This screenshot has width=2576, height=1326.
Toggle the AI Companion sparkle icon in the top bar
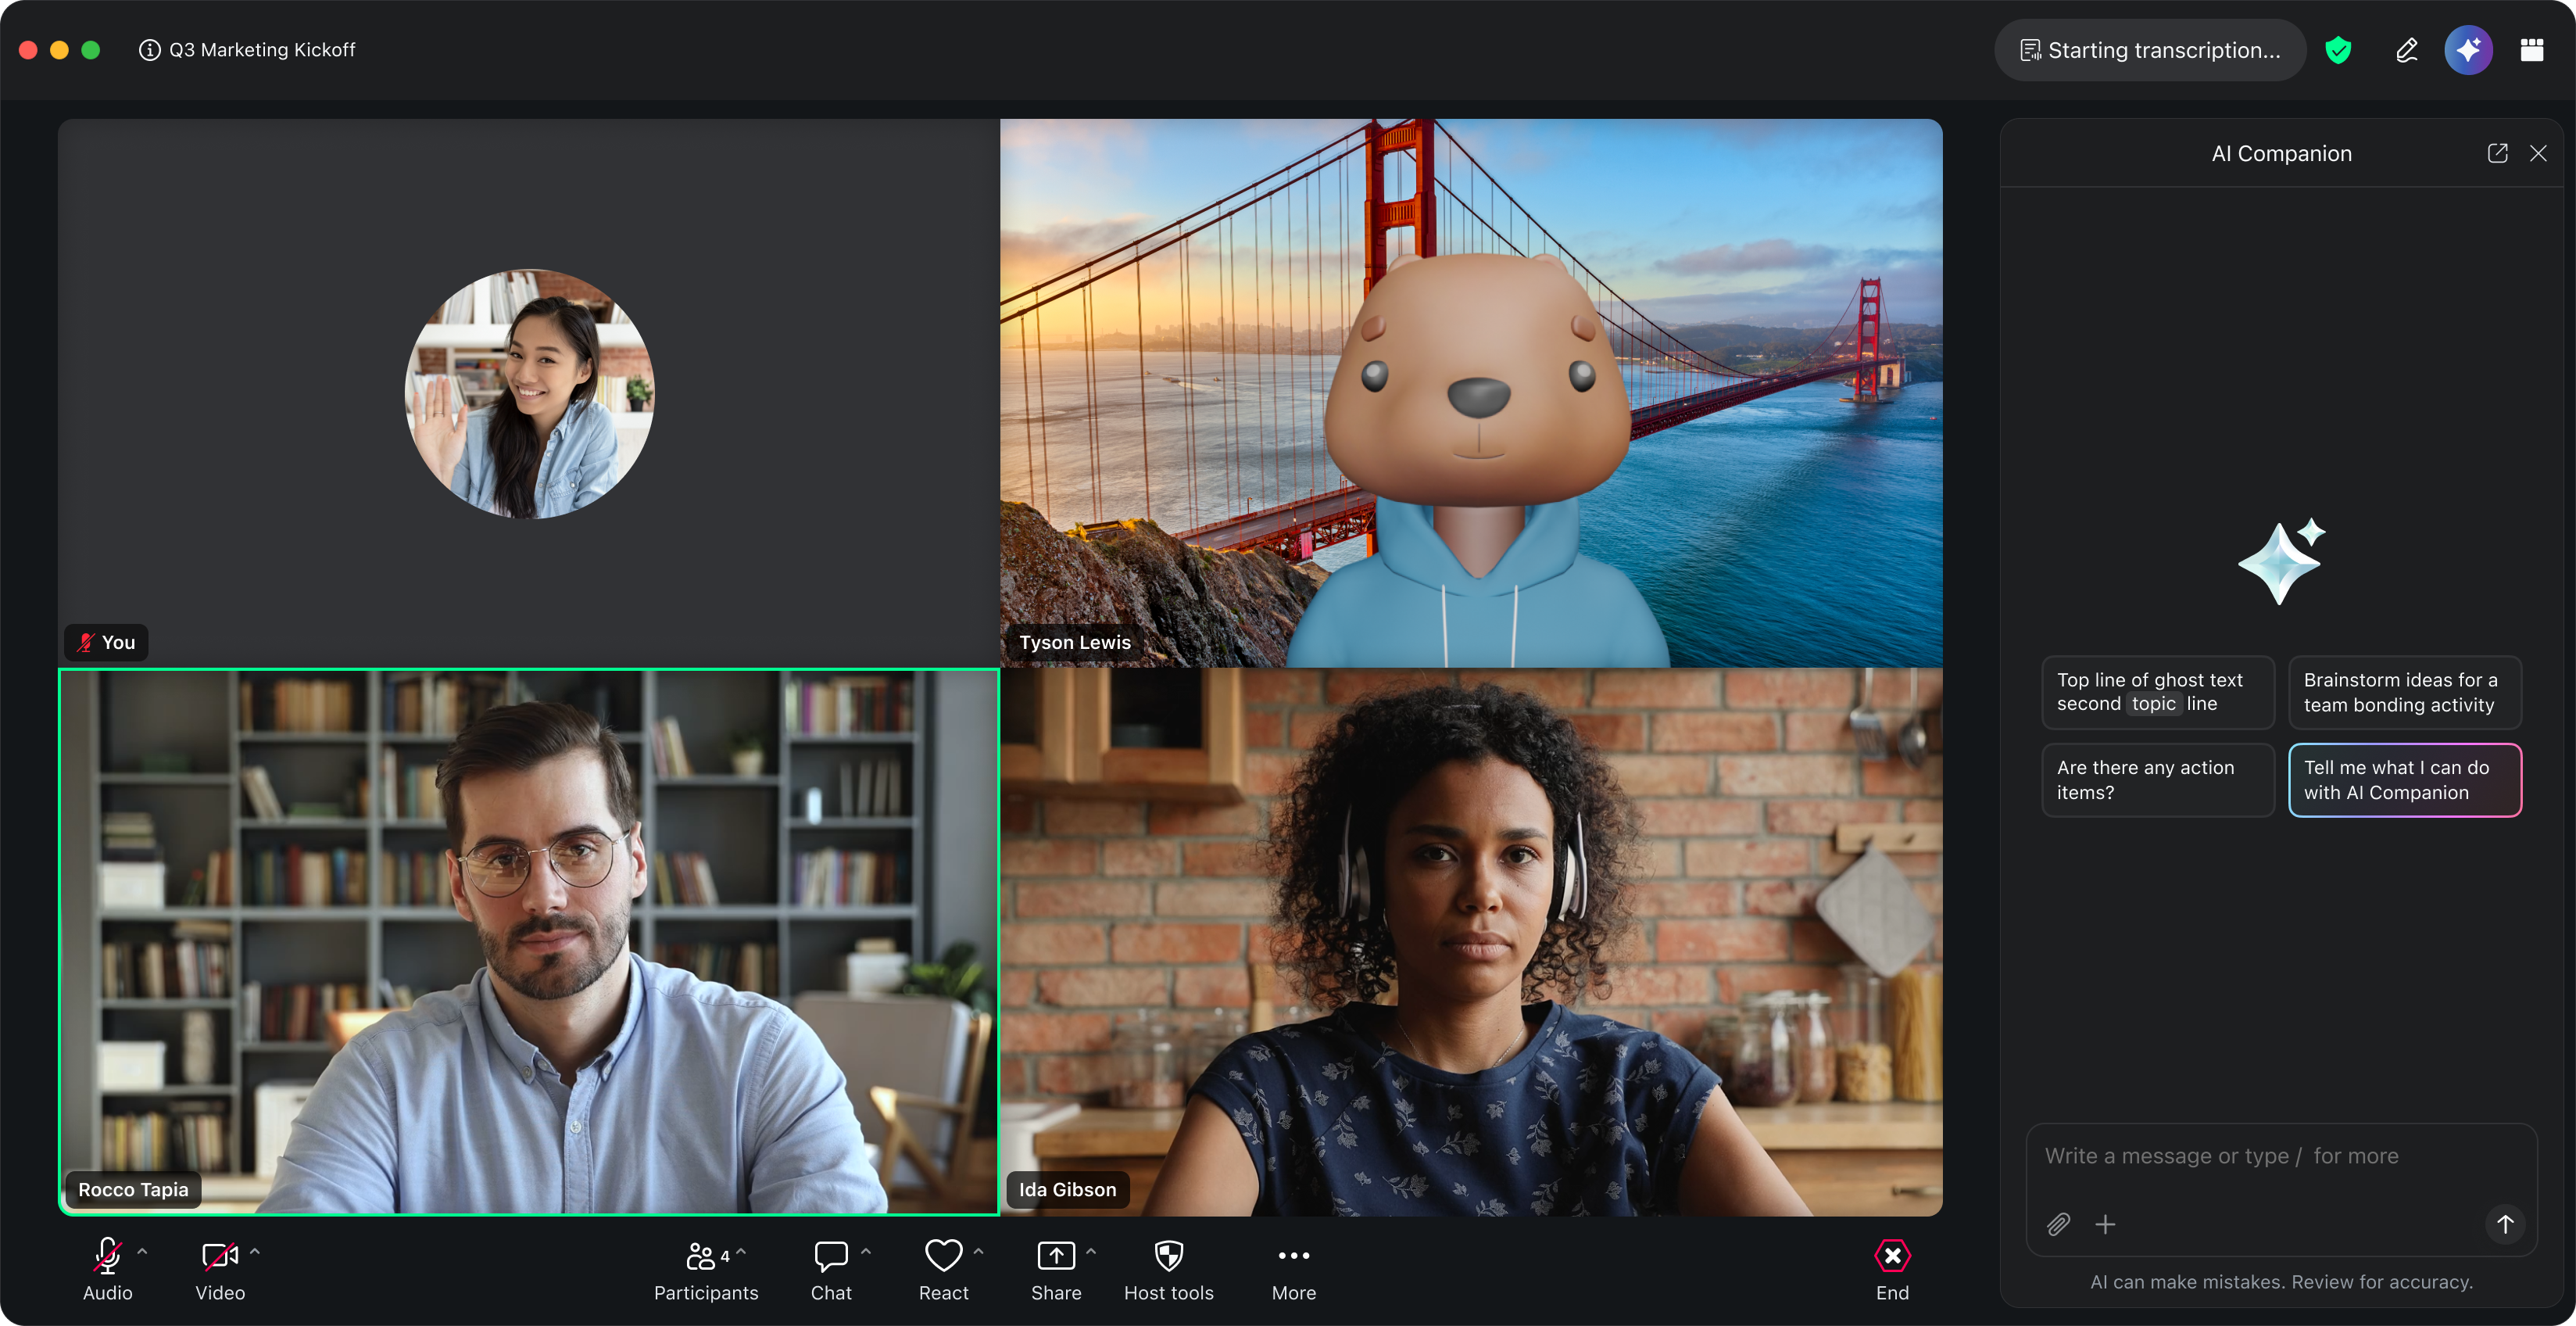pyautogui.click(x=2467, y=50)
